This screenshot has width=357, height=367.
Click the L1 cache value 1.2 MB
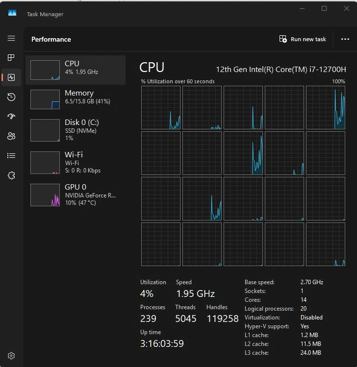[x=309, y=335]
